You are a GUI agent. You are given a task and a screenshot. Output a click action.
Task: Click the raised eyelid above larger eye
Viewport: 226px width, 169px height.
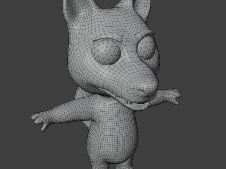(108, 38)
